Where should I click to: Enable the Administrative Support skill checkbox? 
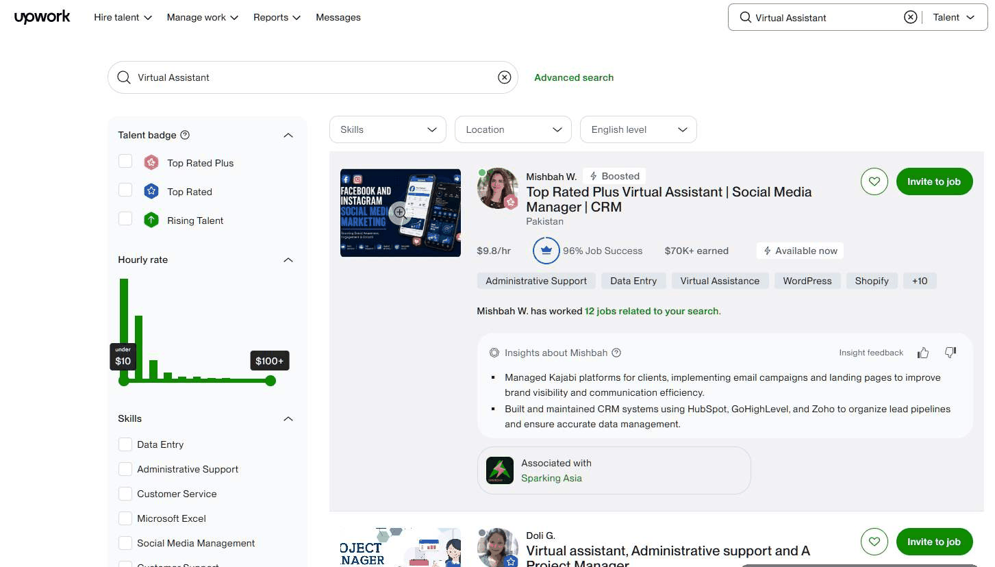125,469
